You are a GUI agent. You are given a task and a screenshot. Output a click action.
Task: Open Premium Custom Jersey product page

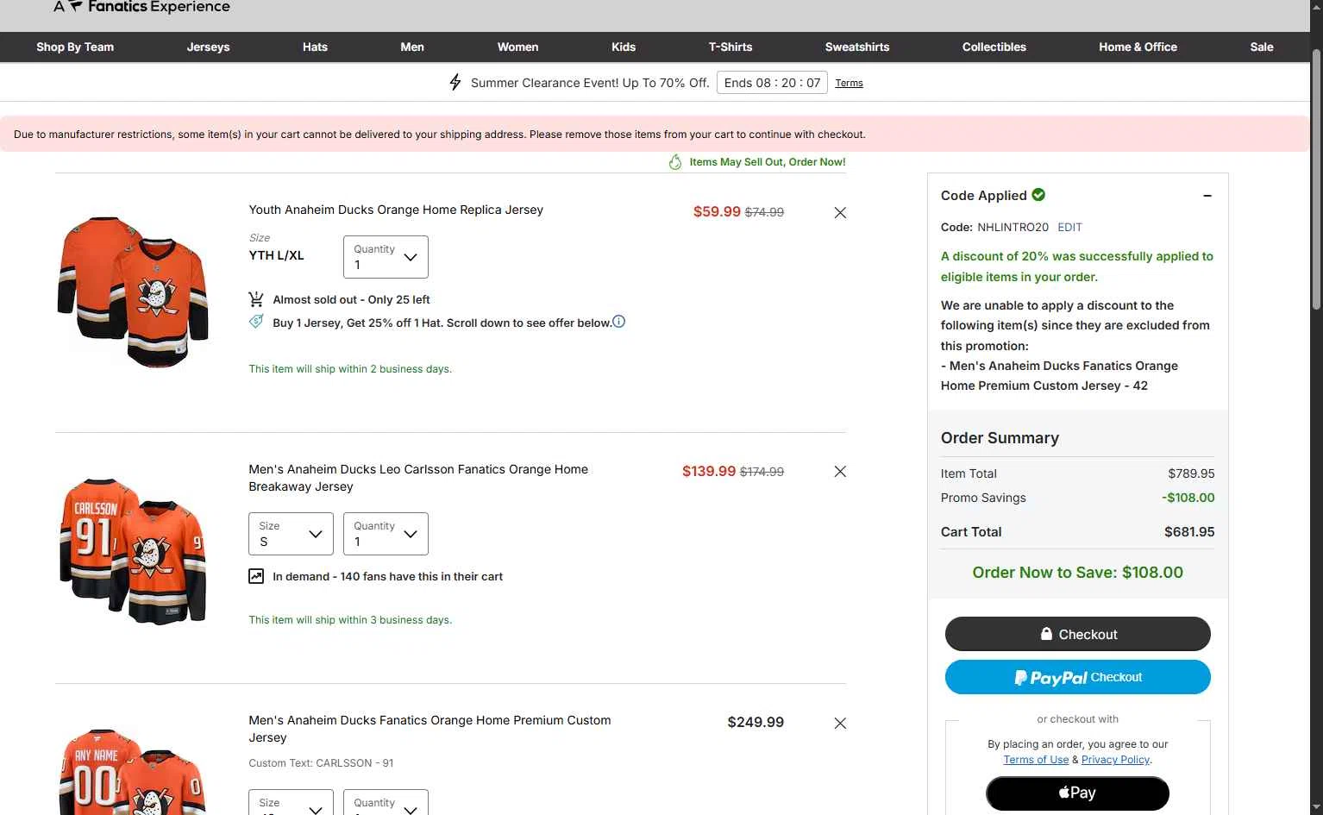coord(430,729)
